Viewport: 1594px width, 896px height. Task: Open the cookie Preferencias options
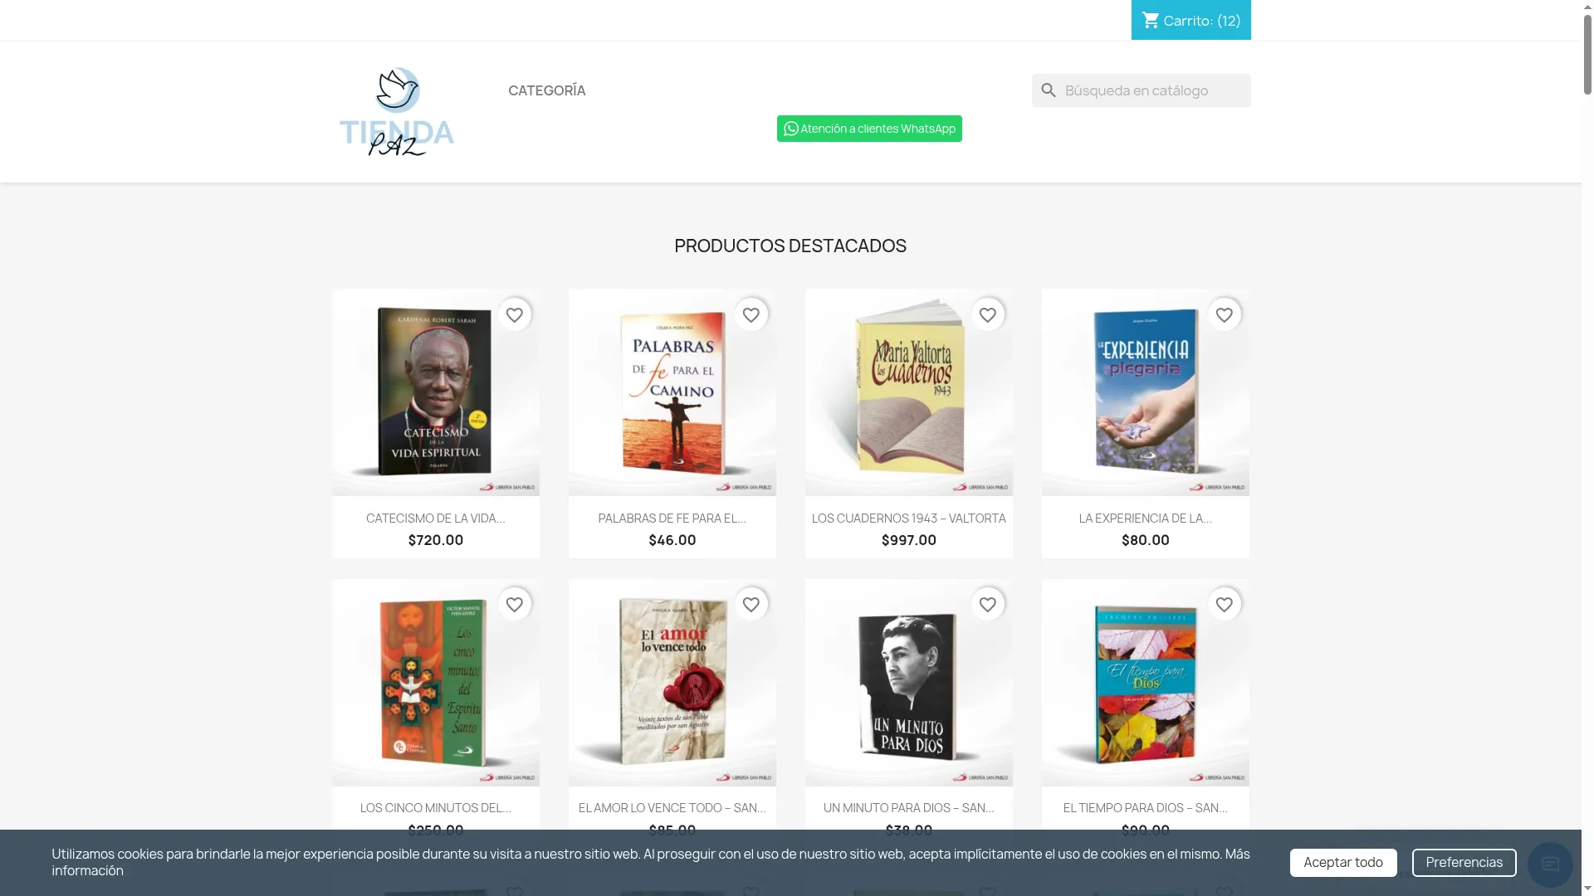1464,863
